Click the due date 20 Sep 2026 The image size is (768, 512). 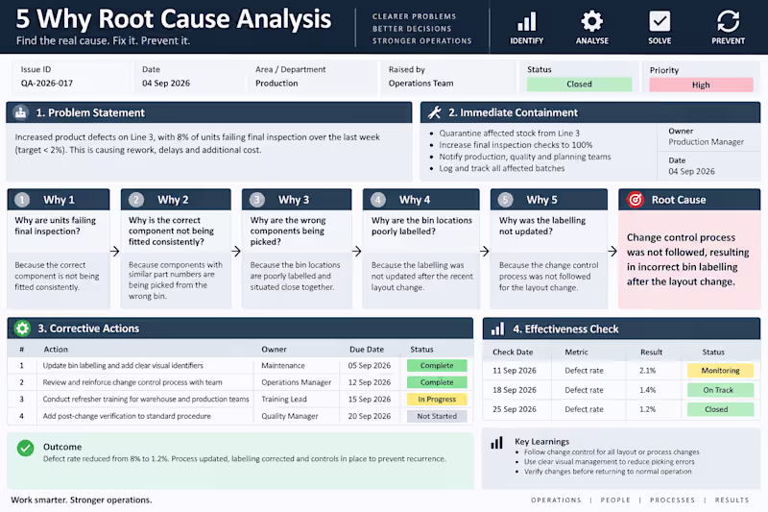(370, 416)
